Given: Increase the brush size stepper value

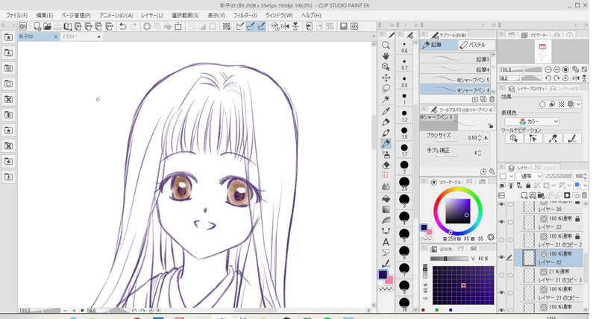Looking at the screenshot, I should tap(479, 136).
